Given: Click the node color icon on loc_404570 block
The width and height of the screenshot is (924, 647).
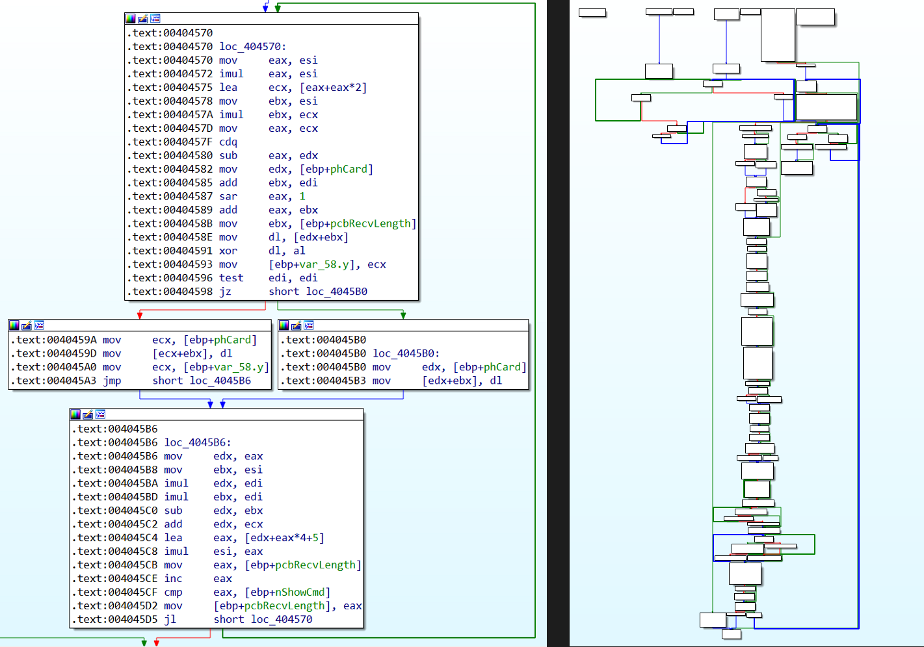Looking at the screenshot, I should click(x=131, y=19).
